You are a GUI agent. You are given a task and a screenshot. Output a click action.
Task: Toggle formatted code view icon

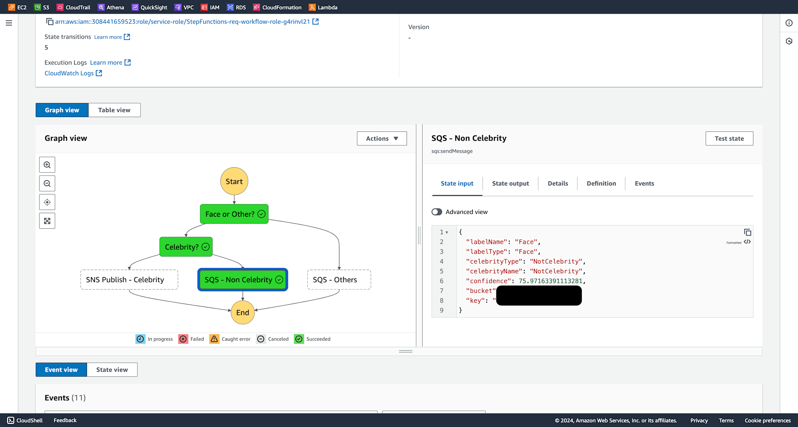click(x=747, y=242)
